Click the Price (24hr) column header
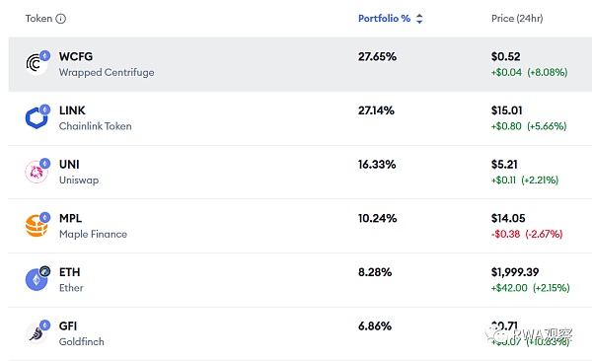The width and height of the screenshot is (592, 361). point(517,19)
